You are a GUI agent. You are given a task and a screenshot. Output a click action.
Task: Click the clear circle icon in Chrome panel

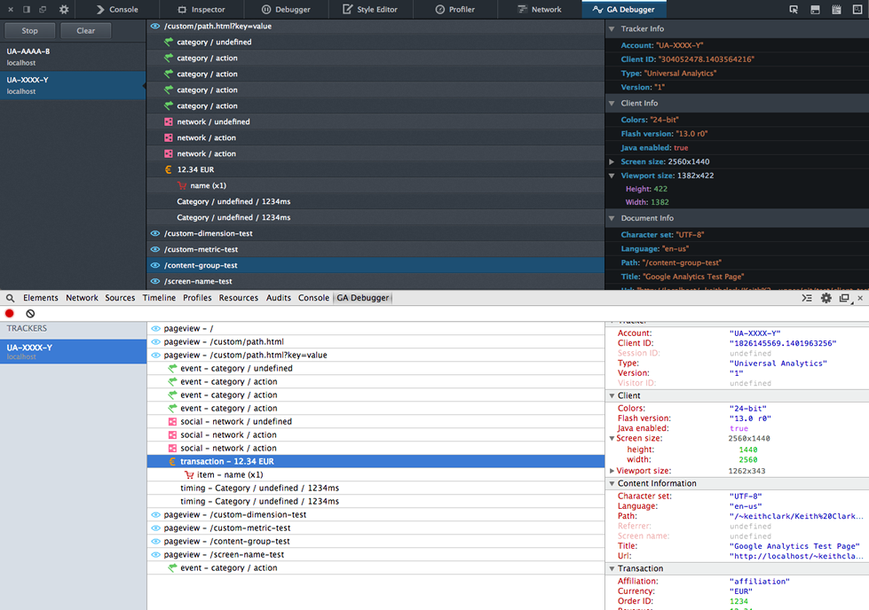pyautogui.click(x=30, y=313)
